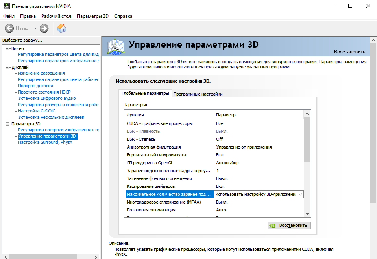Click Восстановить link in header

349,52
